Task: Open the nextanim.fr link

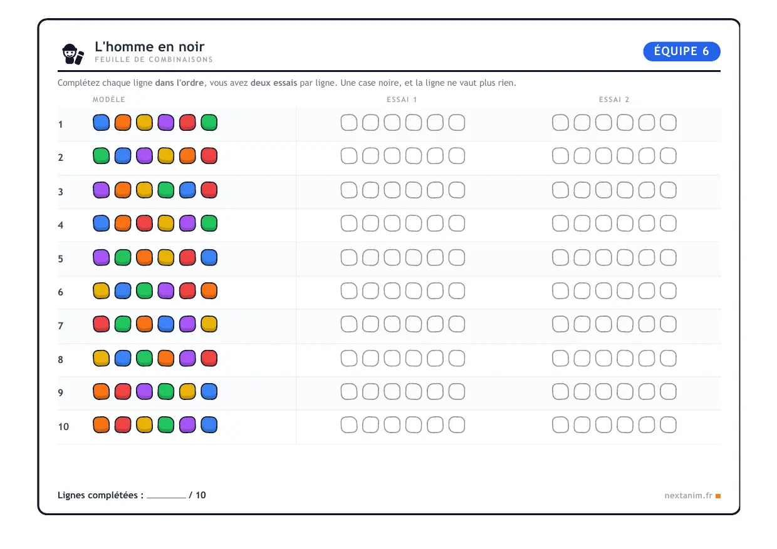Action: [689, 495]
